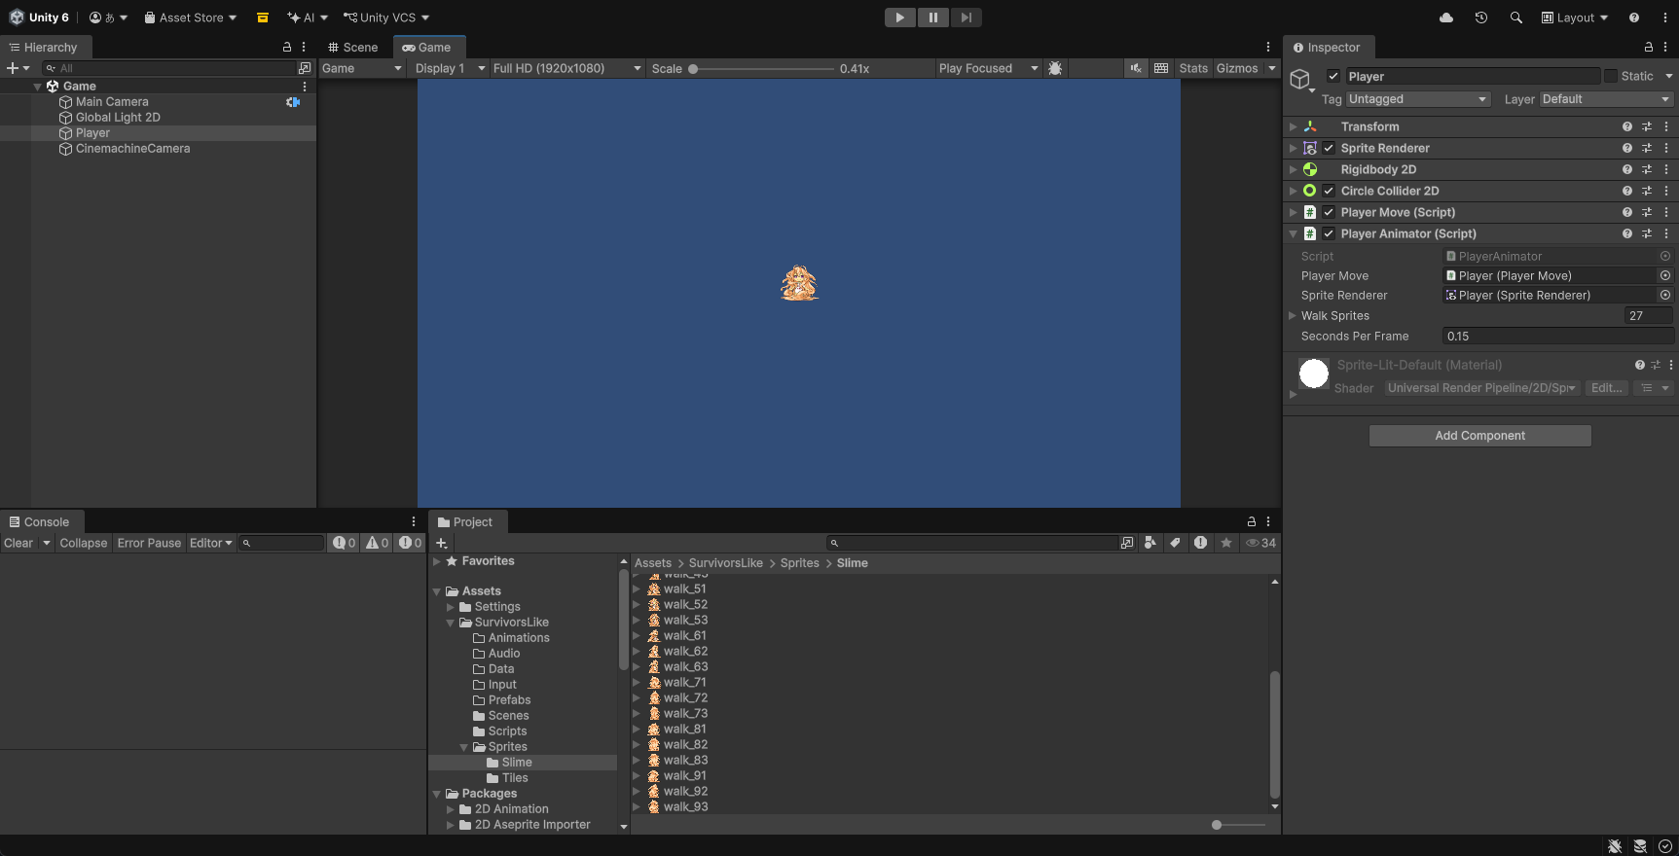1679x856 pixels.
Task: Disable the Circle Collider 2D checkbox
Action: [x=1329, y=191]
